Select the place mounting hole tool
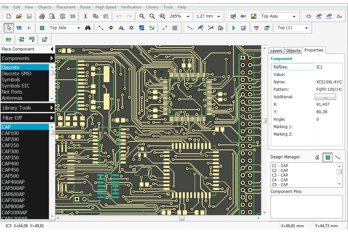348x233 pixels. [132, 28]
